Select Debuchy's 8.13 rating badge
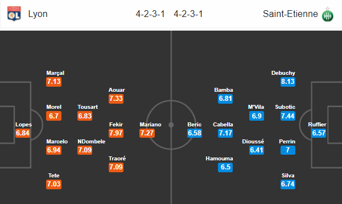 pos(288,82)
